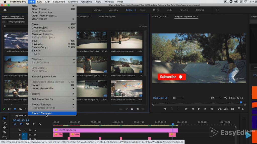Switch project panel to list view

(x=9, y=109)
